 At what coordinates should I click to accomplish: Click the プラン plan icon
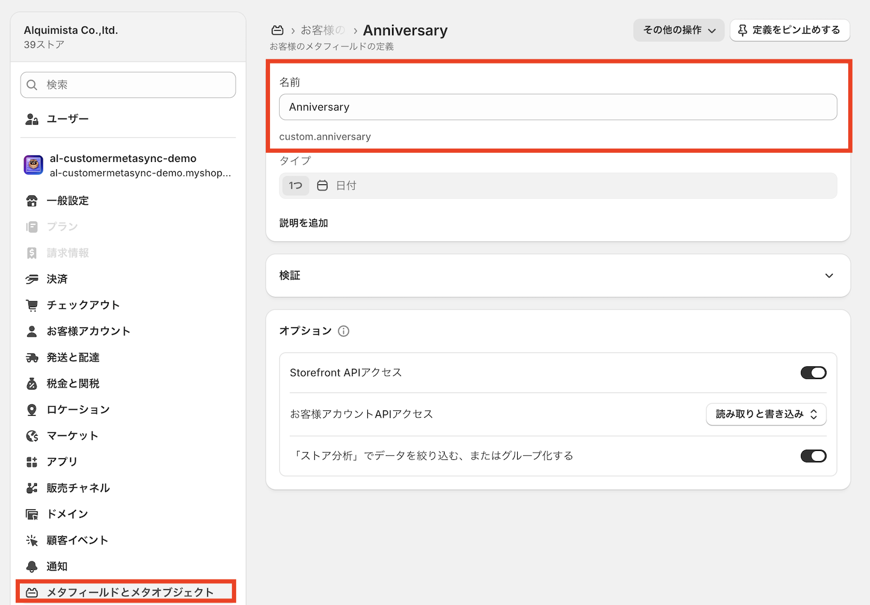point(32,227)
